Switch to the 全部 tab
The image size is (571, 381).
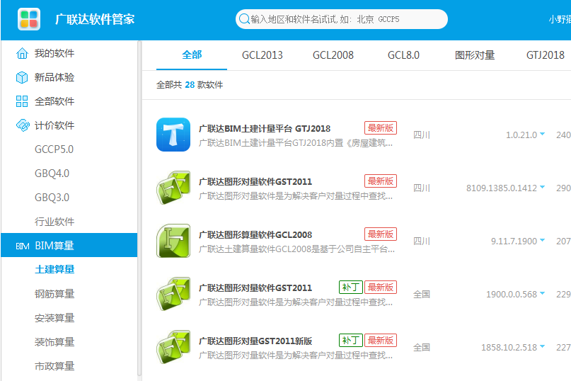(192, 55)
